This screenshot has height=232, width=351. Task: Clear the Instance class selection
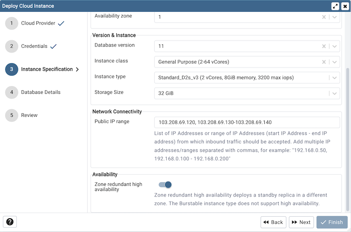tap(324, 62)
